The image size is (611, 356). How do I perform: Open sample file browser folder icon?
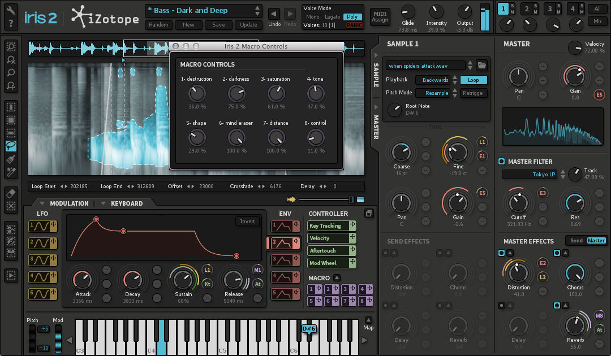(481, 65)
